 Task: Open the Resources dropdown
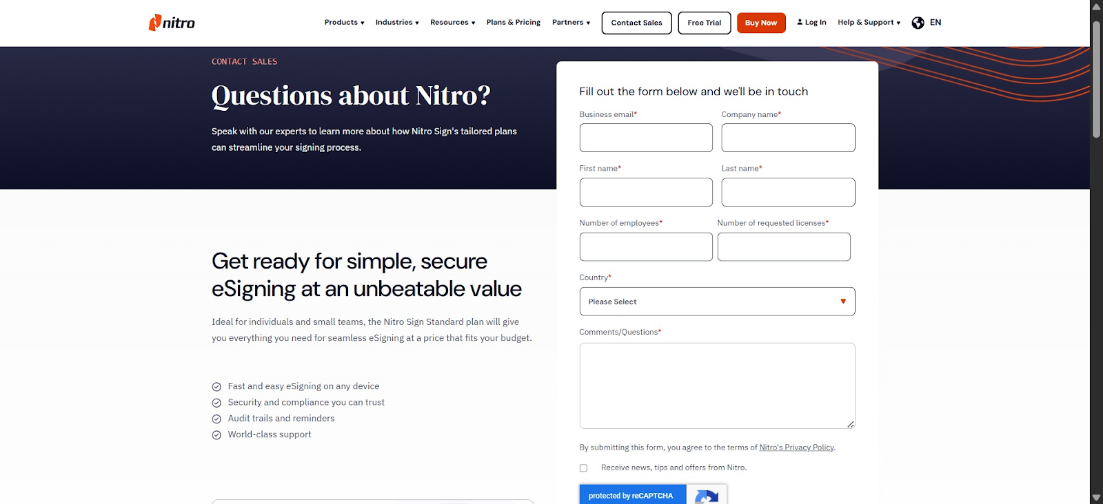(x=452, y=23)
